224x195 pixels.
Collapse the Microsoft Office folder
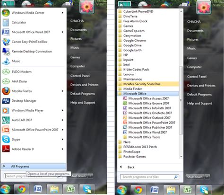[x=148, y=94]
